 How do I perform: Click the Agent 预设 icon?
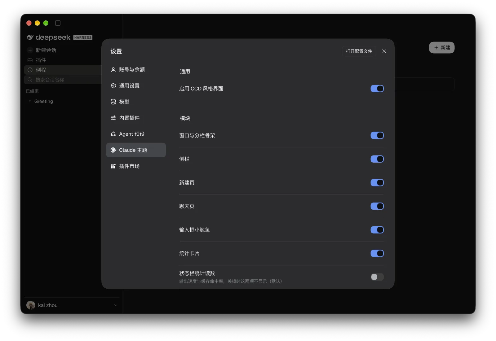[113, 134]
